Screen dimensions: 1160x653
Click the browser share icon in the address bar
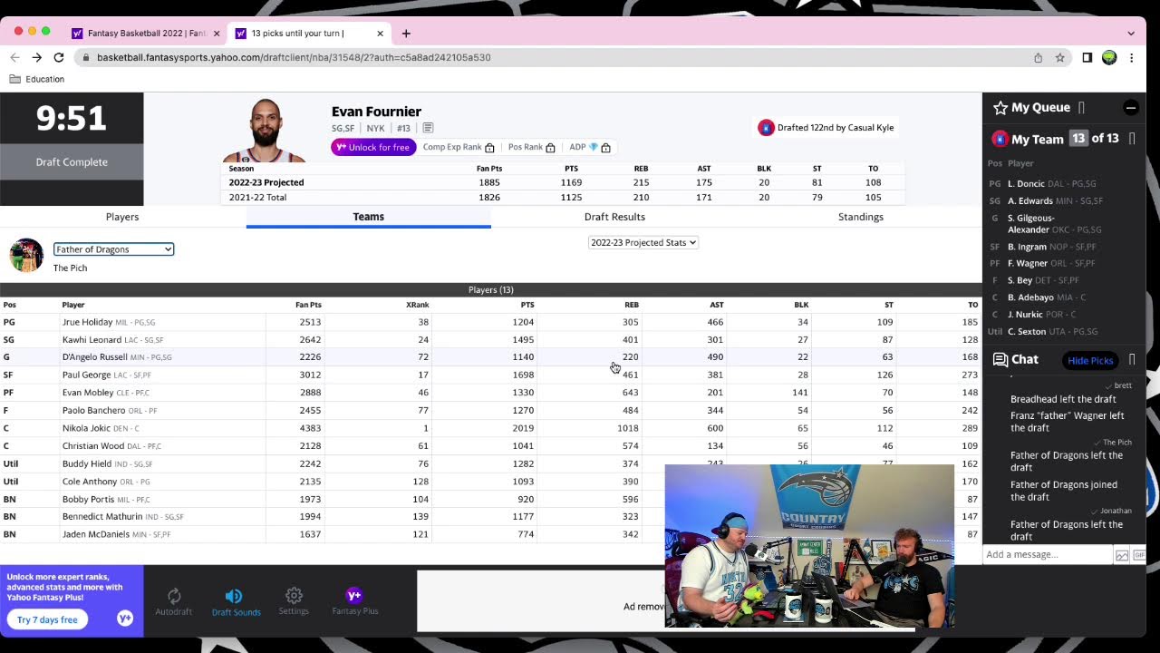click(x=1038, y=57)
